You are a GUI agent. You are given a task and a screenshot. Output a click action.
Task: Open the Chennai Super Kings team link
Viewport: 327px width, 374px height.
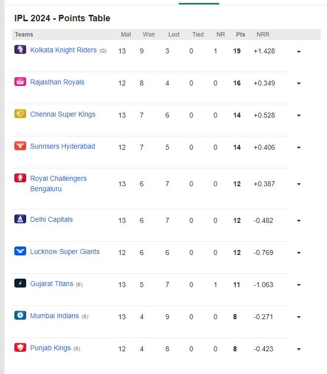(63, 114)
